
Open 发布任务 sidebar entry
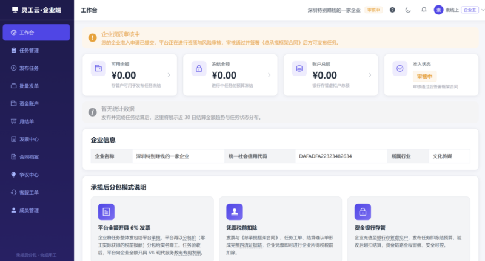36,68
